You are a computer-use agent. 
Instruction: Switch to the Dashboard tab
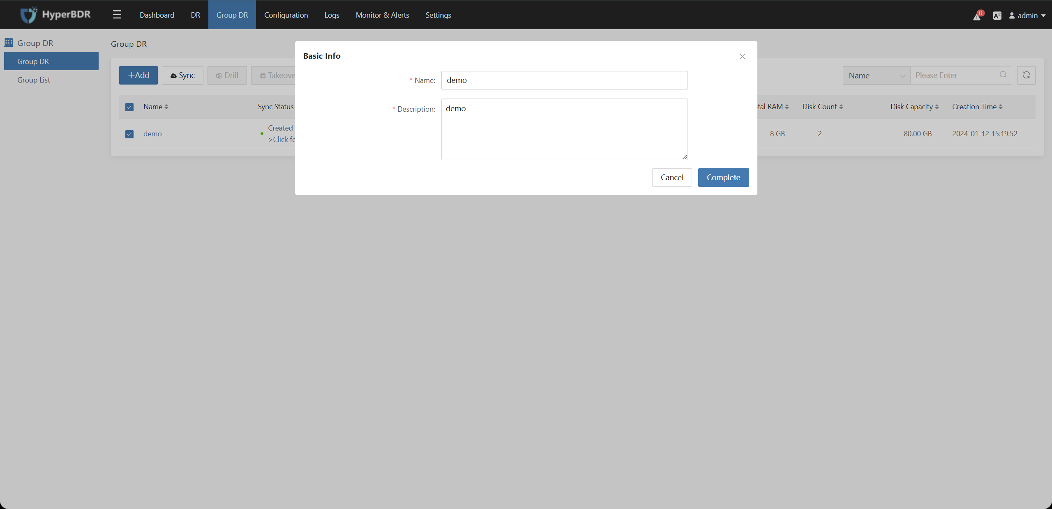pyautogui.click(x=157, y=15)
